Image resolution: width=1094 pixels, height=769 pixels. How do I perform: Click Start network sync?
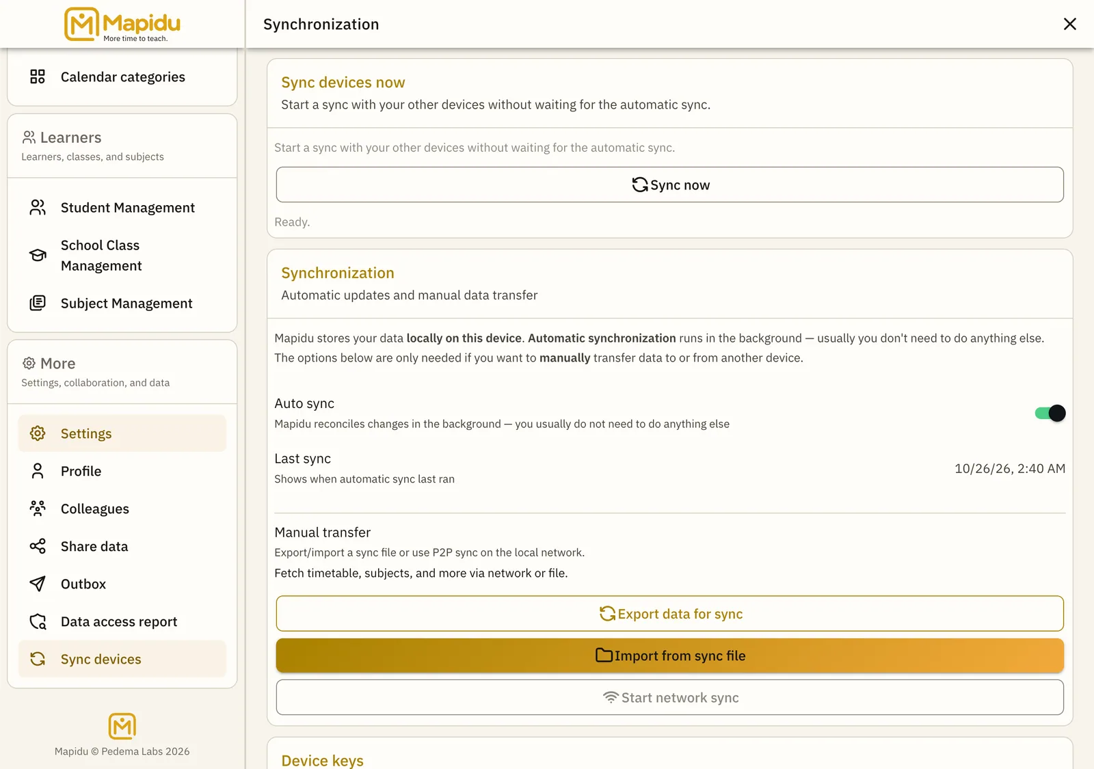coord(670,697)
